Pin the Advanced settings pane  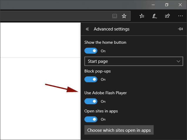[x=180, y=29]
